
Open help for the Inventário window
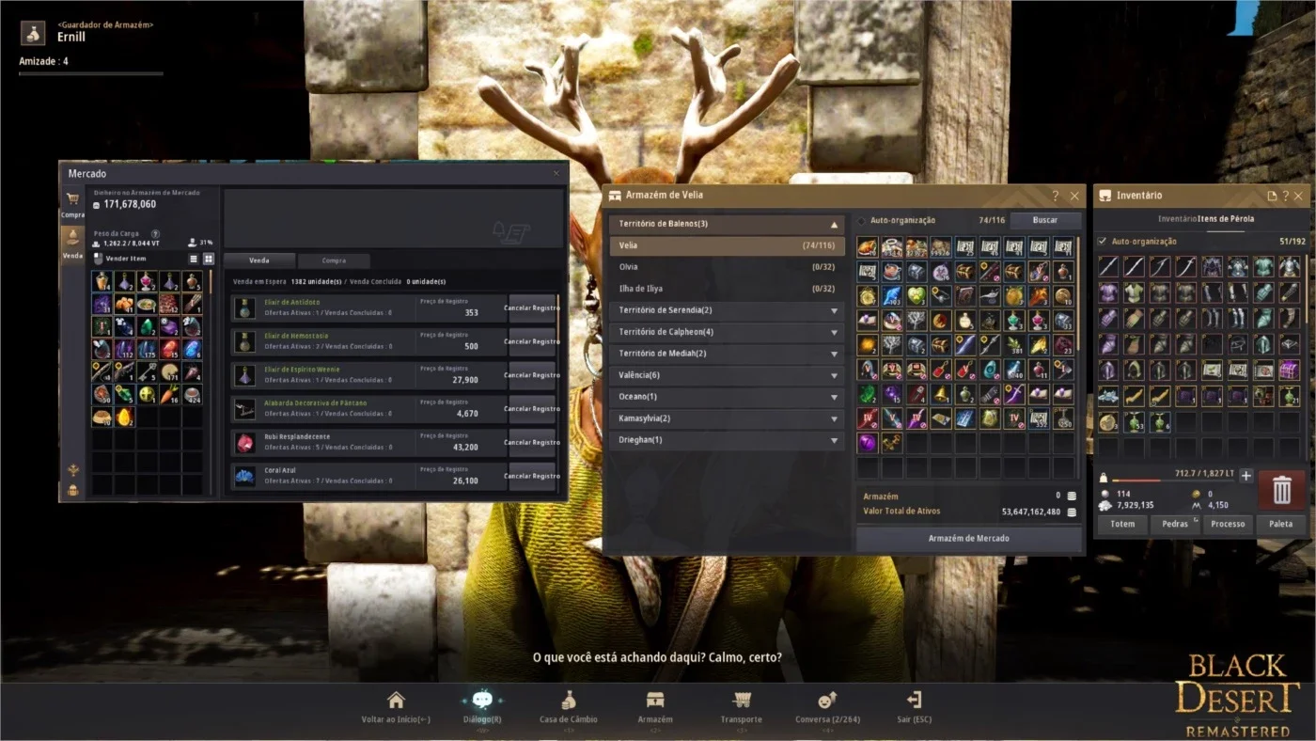pos(1285,197)
